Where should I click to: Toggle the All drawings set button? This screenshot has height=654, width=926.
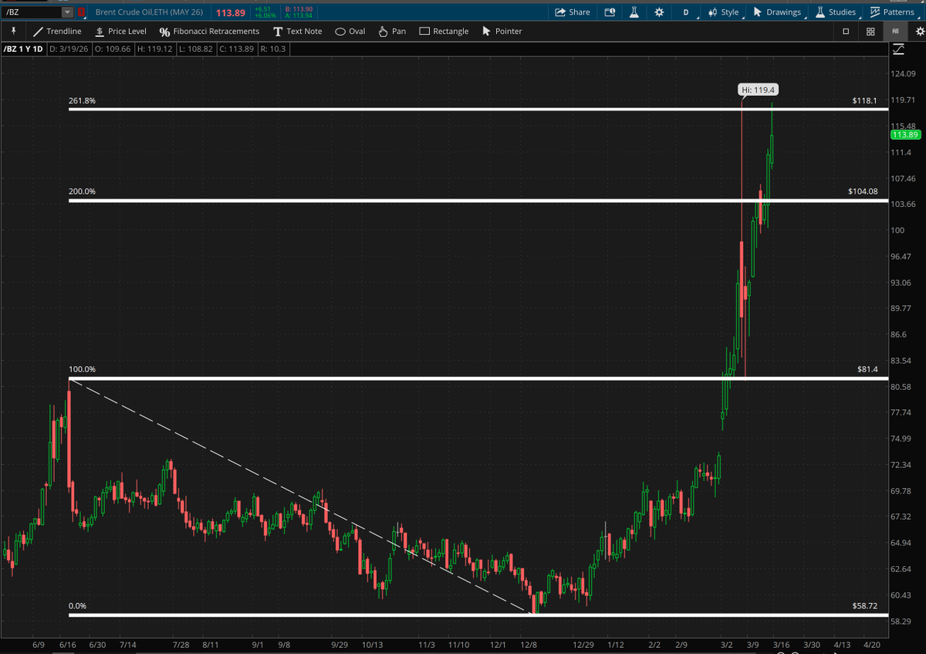[x=895, y=32]
